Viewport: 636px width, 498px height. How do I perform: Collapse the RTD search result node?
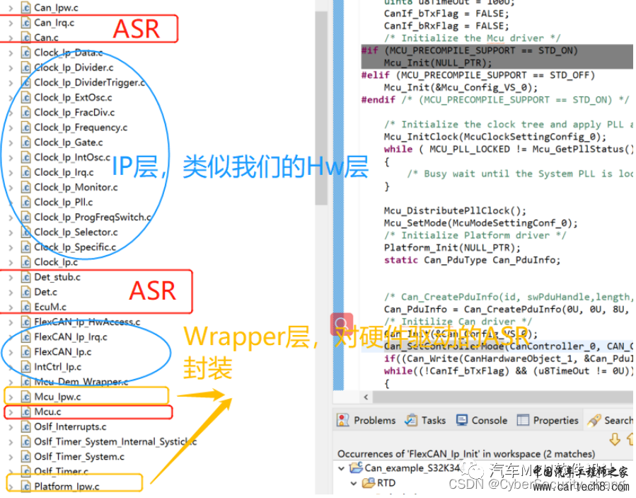[x=354, y=483]
